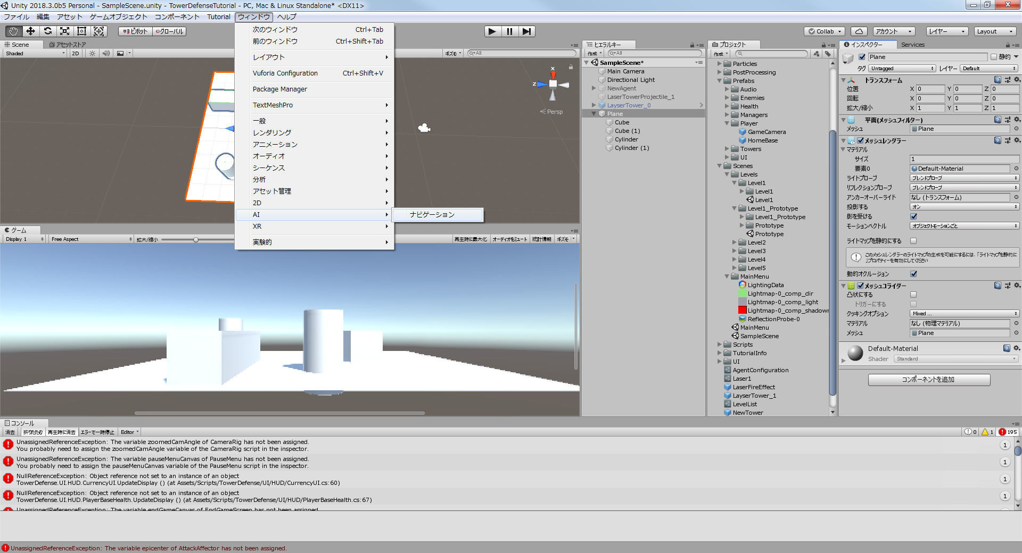Expand the Towers folder
The width and height of the screenshot is (1022, 553).
[727, 149]
